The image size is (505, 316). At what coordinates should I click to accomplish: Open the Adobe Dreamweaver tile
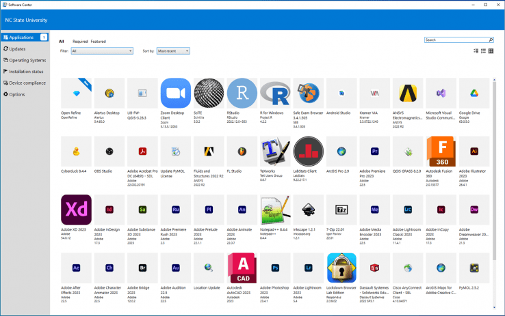pyautogui.click(x=474, y=210)
